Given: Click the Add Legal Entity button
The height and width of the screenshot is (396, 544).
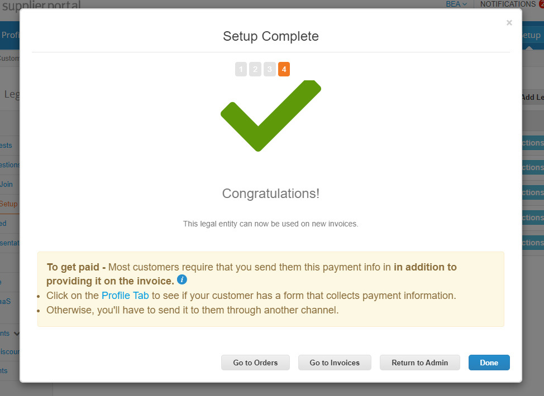Looking at the screenshot, I should [532, 97].
